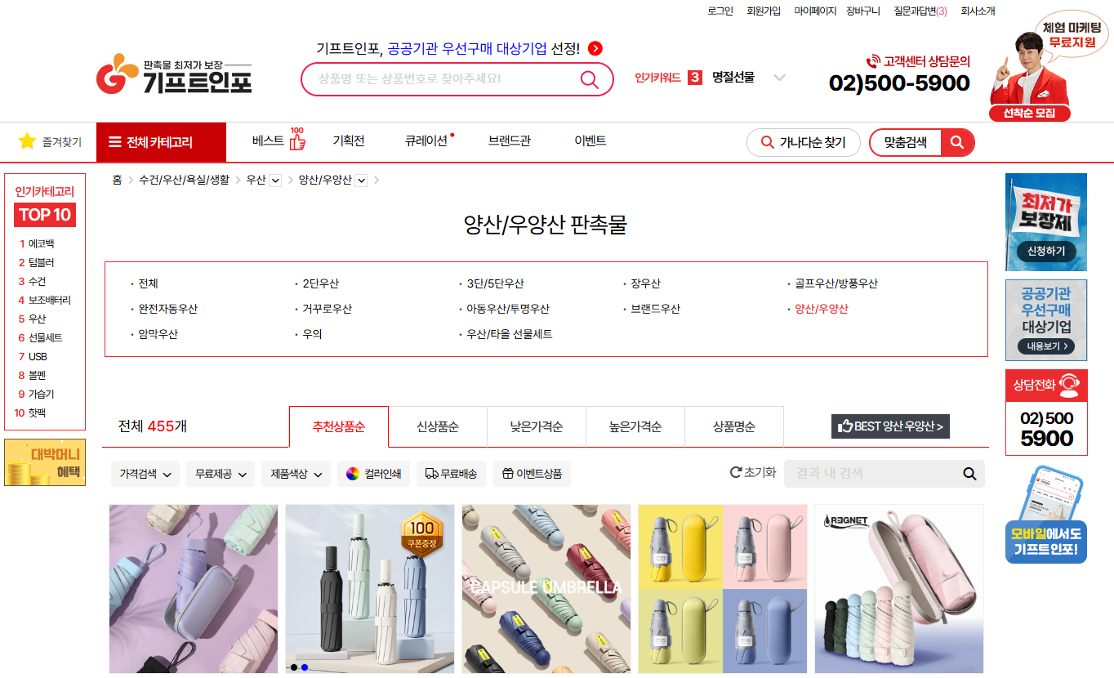Click the 명절선물 popular keyword

click(x=733, y=78)
